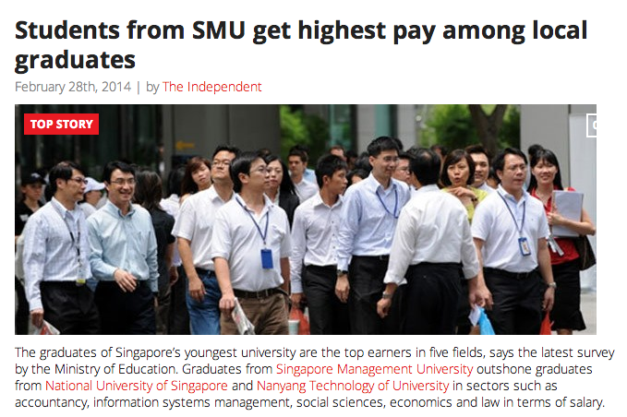Click the cropped white square icon on photo
The height and width of the screenshot is (417, 627).
click(x=591, y=125)
